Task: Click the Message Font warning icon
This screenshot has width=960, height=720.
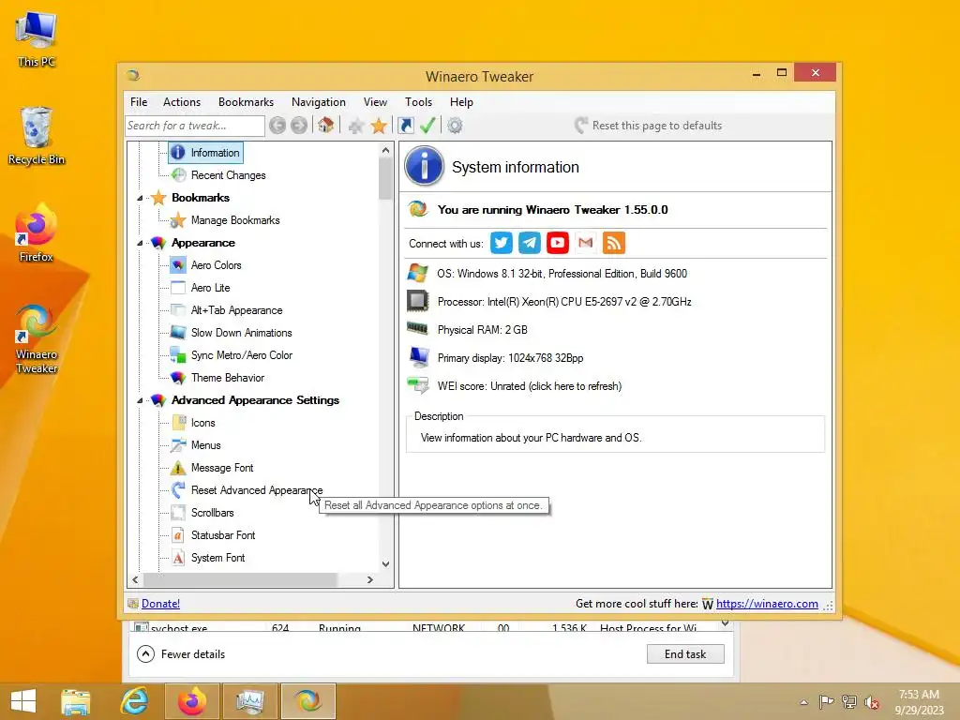Action: [178, 468]
